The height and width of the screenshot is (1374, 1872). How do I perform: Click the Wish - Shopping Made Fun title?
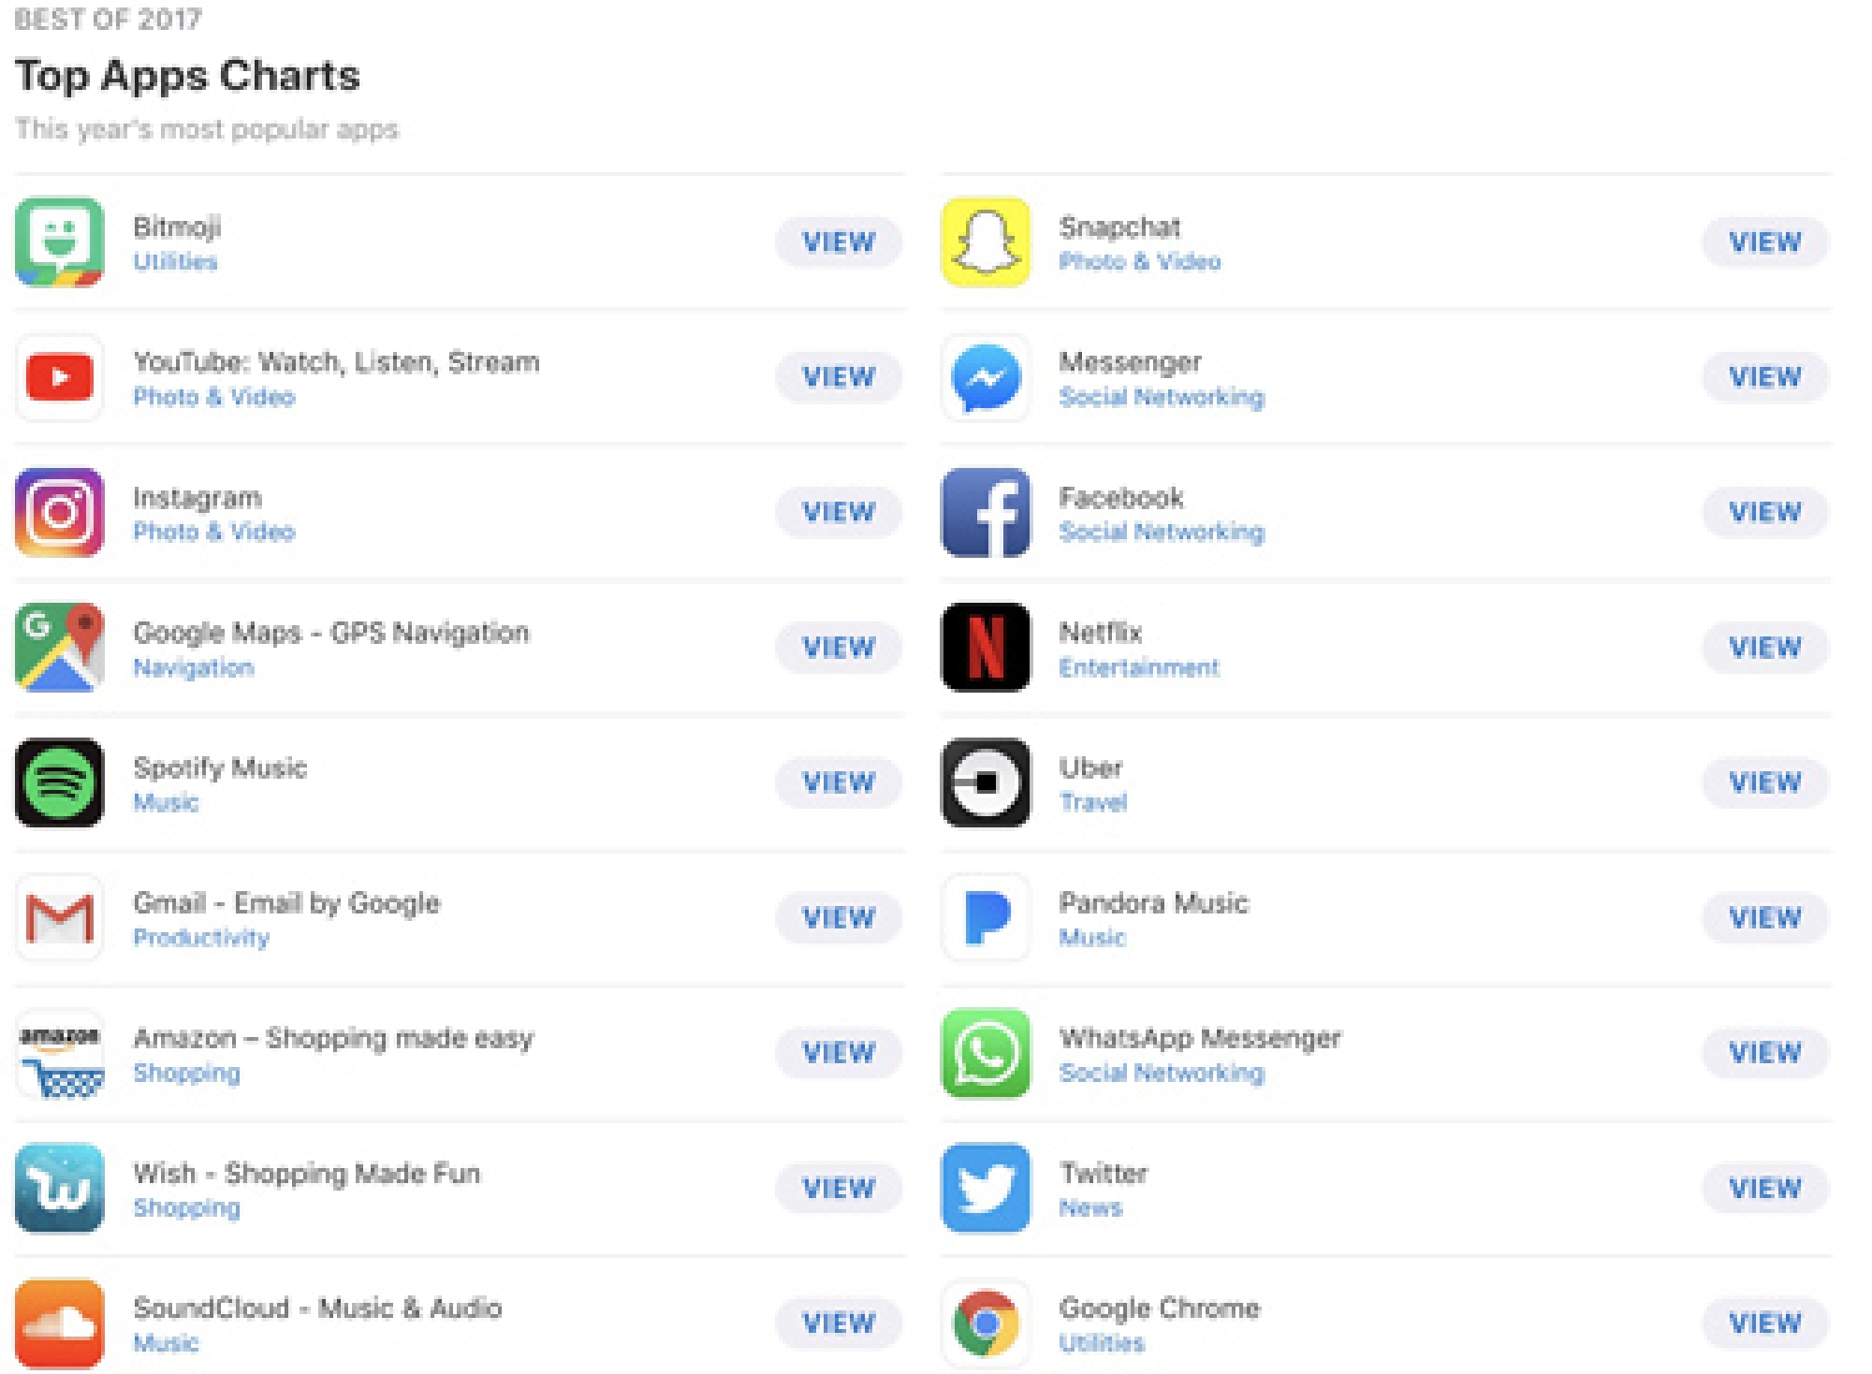[x=307, y=1173]
